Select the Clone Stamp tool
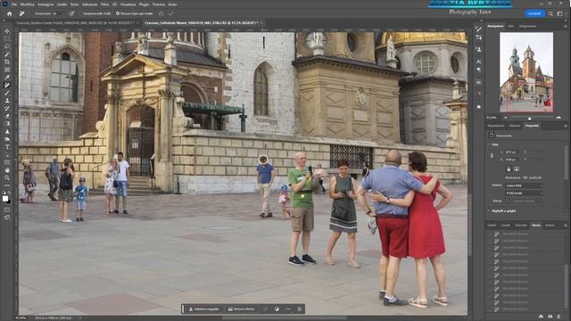Image resolution: width=571 pixels, height=321 pixels. click(7, 101)
